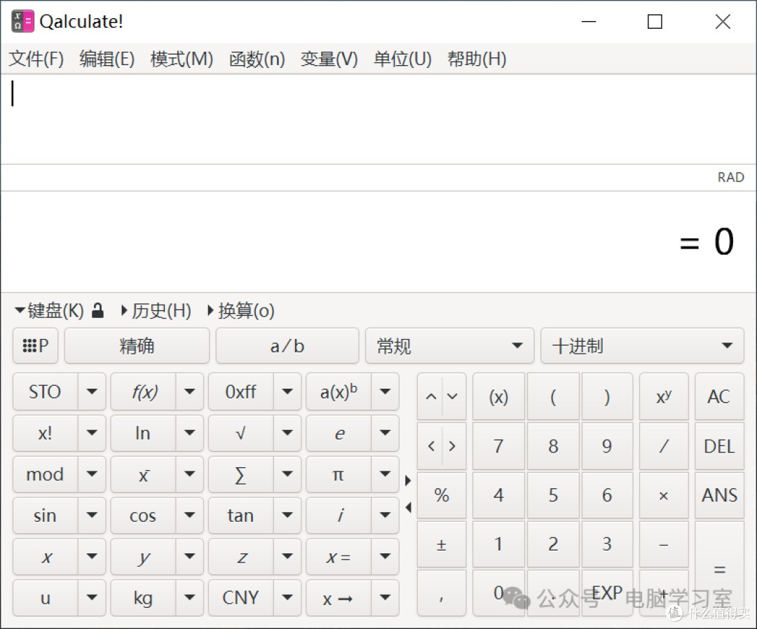
Task: Click the cos button
Action: (x=144, y=516)
